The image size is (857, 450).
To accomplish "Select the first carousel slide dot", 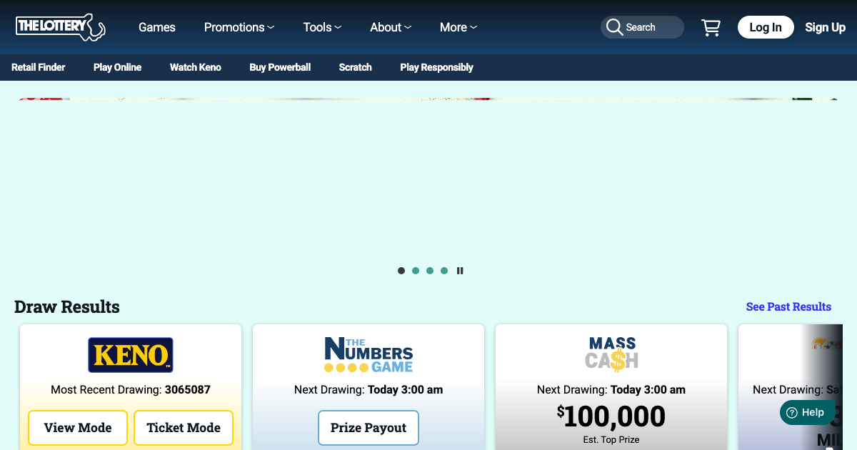I will click(401, 271).
